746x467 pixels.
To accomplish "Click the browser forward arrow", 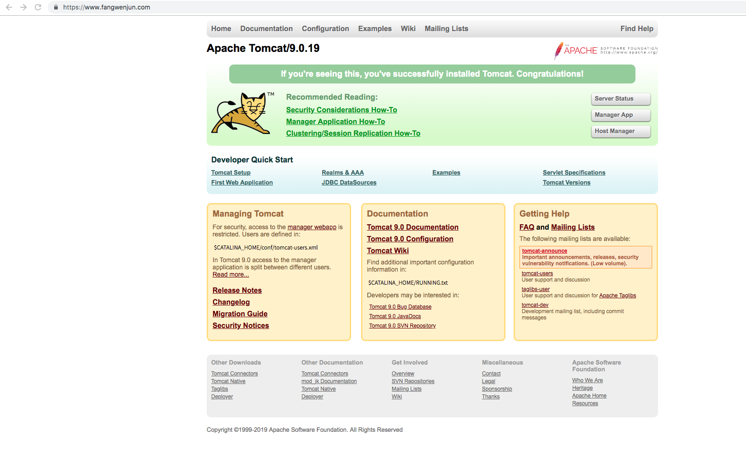I will pyautogui.click(x=23, y=7).
